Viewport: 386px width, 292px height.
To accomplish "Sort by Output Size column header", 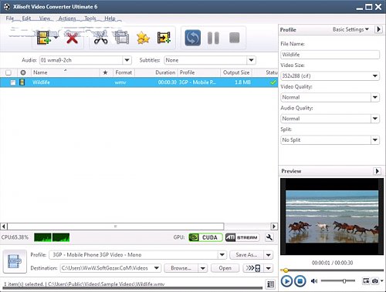I will tap(236, 72).
